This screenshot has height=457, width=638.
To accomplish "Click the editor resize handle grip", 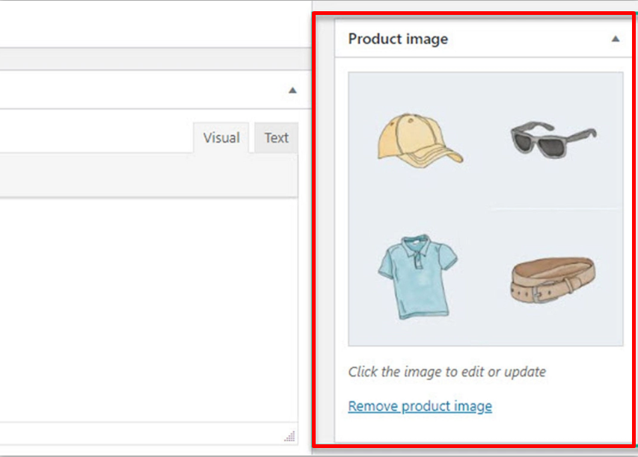I will [289, 437].
